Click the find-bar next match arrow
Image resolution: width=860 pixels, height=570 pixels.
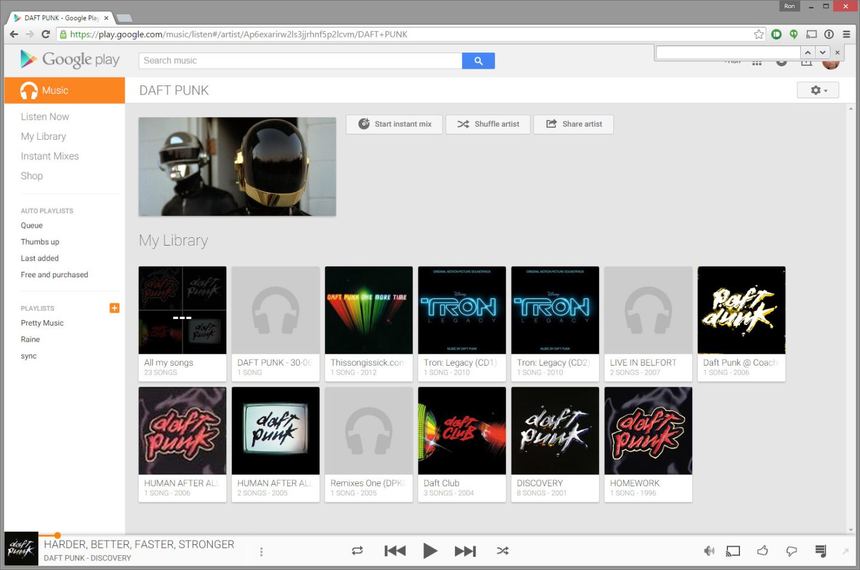823,53
